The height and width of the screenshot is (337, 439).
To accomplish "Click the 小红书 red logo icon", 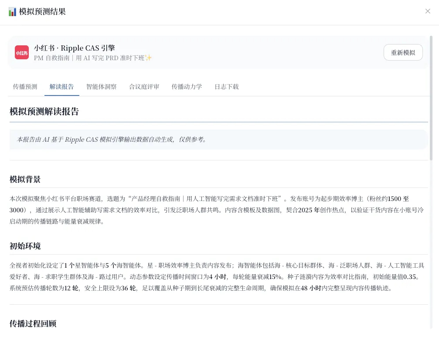I will coord(22,52).
